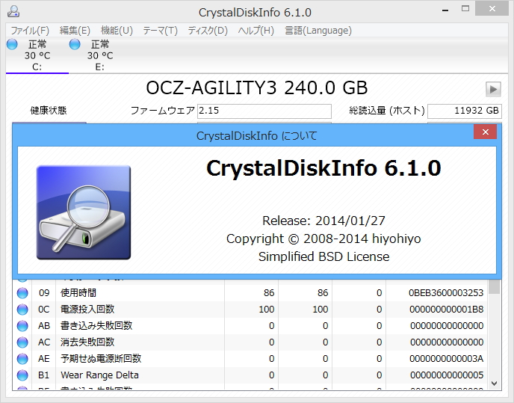Select the 書き込み失敗回数 row for ID AB
This screenshot has width=514, height=403.
(x=250, y=325)
